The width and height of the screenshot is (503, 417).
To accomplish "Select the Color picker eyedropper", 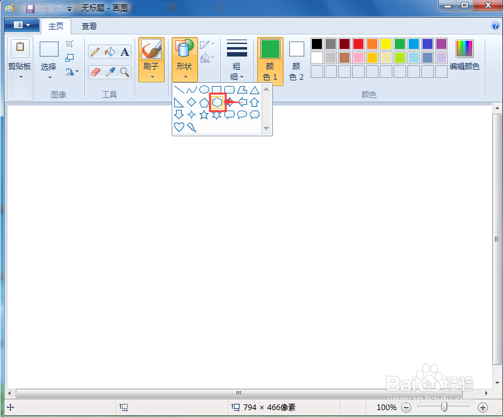I will [110, 72].
